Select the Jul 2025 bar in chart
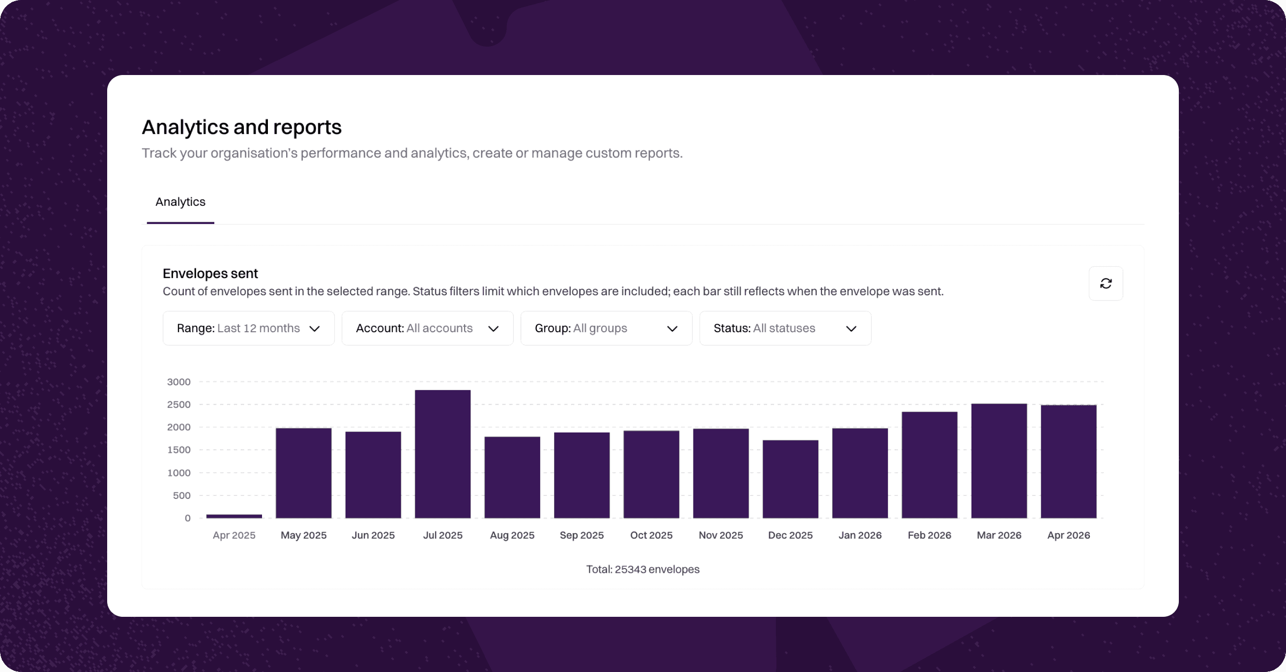 pyautogui.click(x=443, y=454)
